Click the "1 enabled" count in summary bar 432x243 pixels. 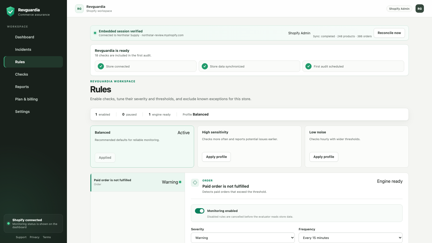click(x=103, y=114)
